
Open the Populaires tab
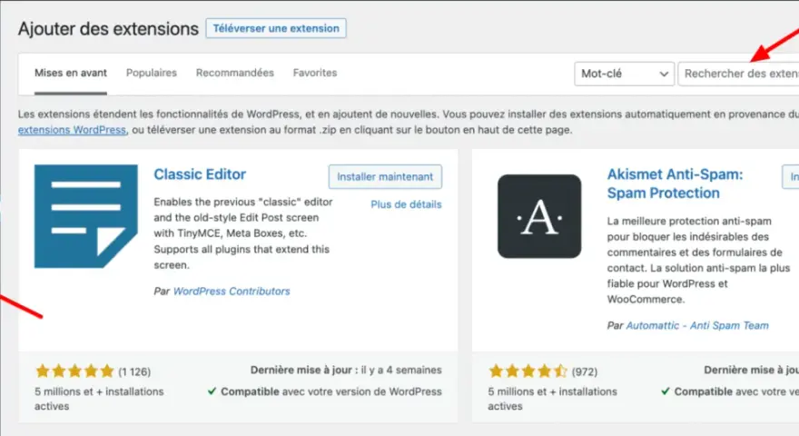(x=152, y=73)
